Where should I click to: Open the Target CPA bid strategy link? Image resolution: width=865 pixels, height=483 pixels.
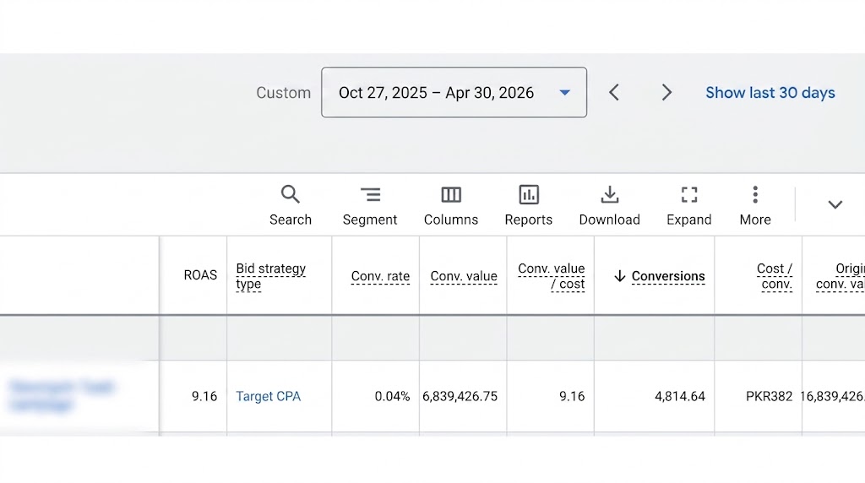pos(268,396)
